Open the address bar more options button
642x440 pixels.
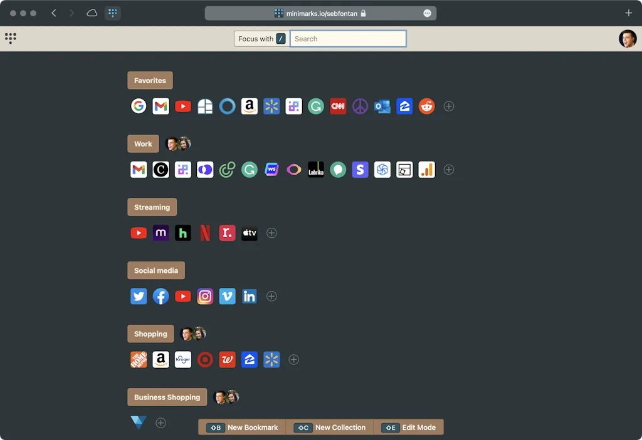tap(427, 14)
